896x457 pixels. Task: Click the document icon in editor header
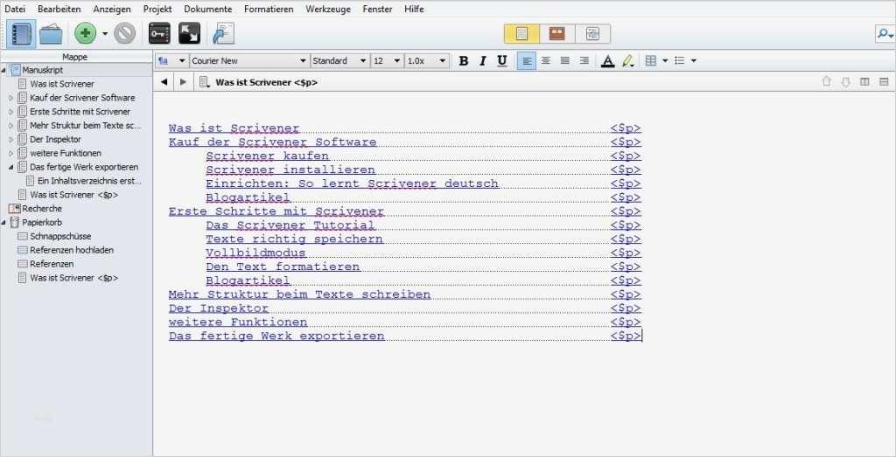tap(204, 82)
